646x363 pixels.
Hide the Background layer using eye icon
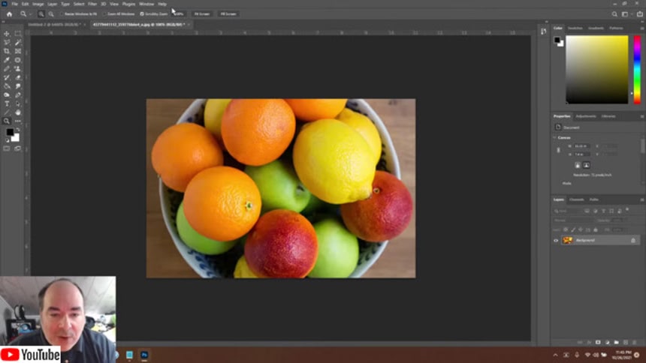point(556,240)
